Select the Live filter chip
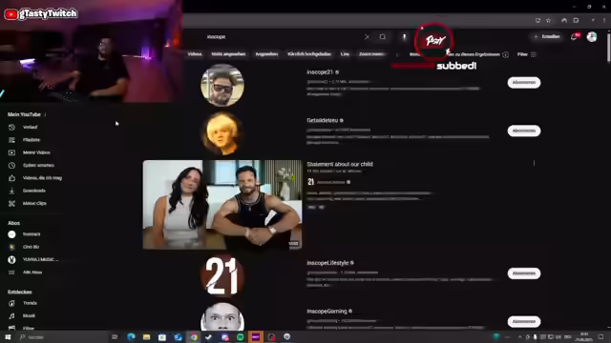The height and width of the screenshot is (343, 611). (x=345, y=54)
